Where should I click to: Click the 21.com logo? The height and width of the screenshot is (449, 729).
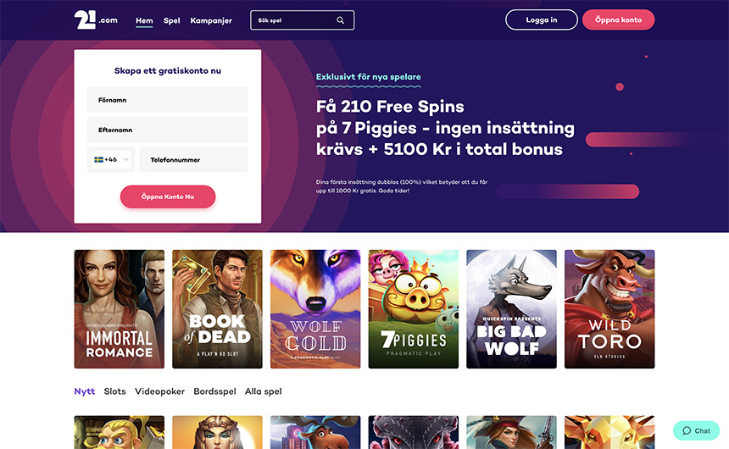click(95, 19)
